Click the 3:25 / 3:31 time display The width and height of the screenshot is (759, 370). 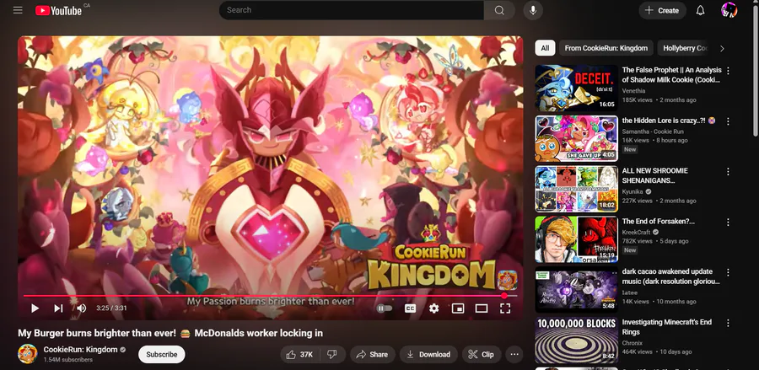click(111, 308)
